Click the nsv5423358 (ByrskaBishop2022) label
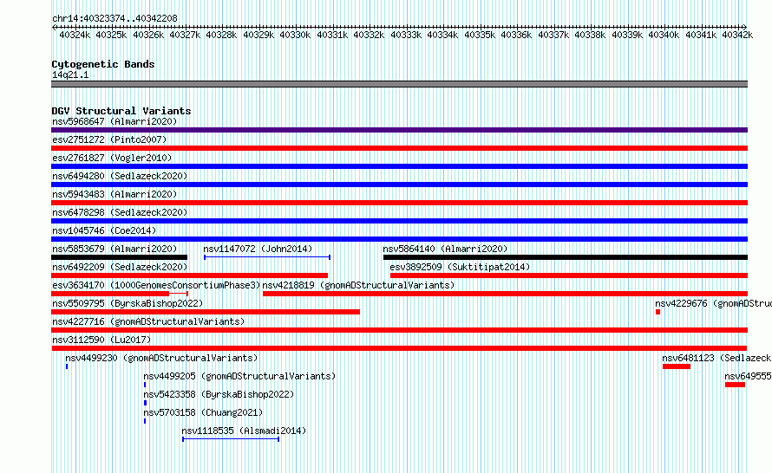The width and height of the screenshot is (772, 473). pos(219,394)
